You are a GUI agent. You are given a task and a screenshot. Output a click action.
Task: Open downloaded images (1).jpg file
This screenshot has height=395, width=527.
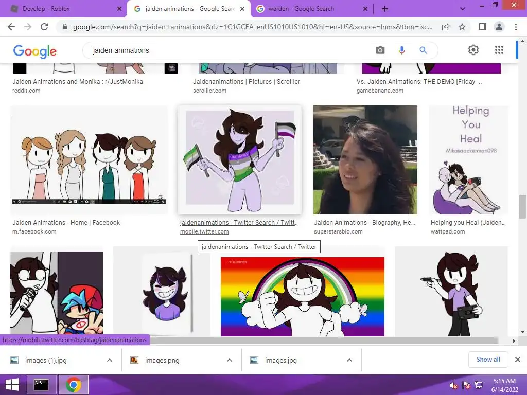click(x=46, y=360)
